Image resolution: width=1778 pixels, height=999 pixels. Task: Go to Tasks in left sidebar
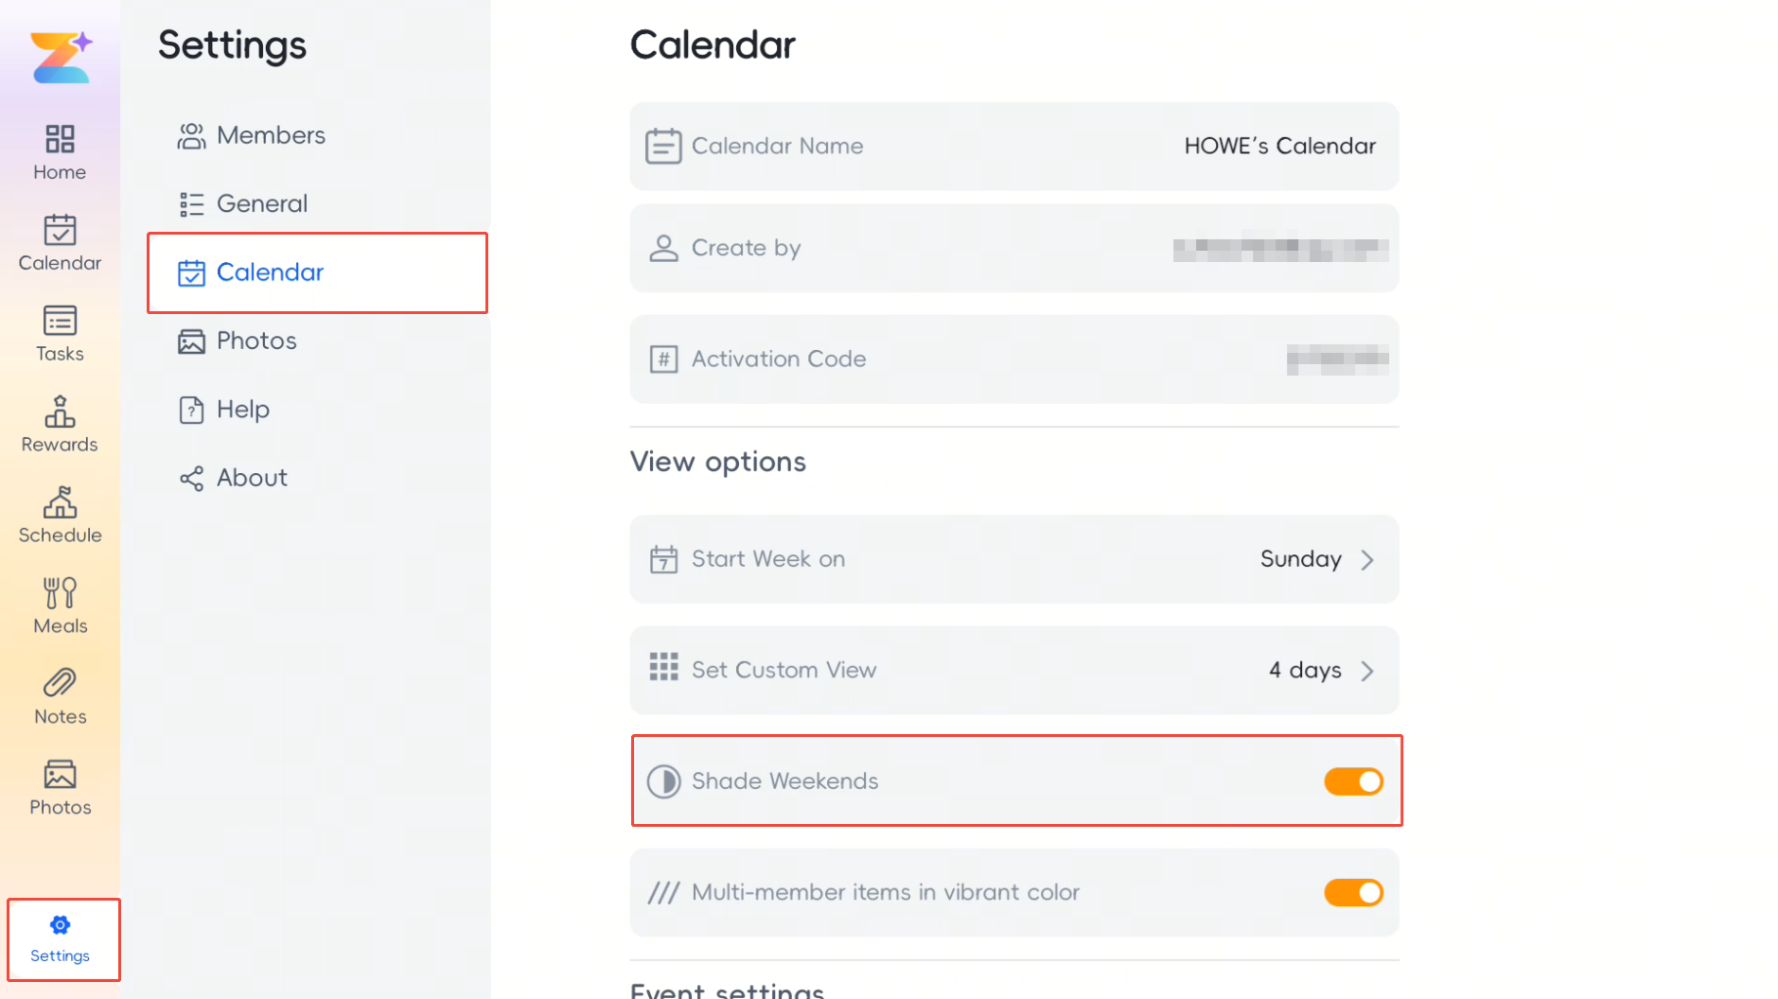[x=60, y=334]
